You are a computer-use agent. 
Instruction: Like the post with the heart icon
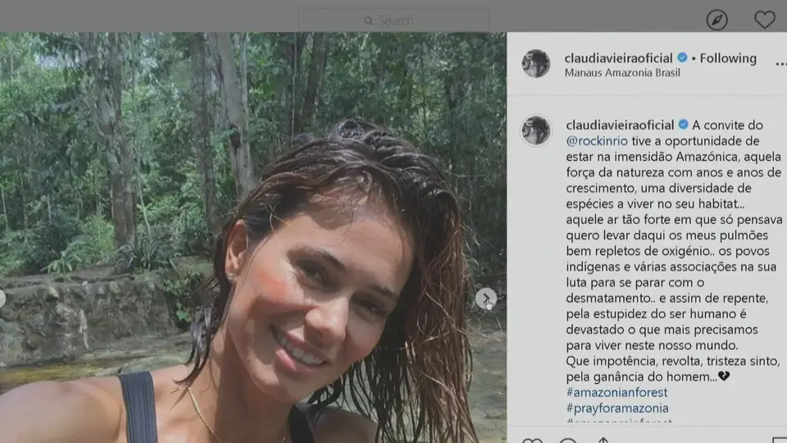tap(532, 440)
